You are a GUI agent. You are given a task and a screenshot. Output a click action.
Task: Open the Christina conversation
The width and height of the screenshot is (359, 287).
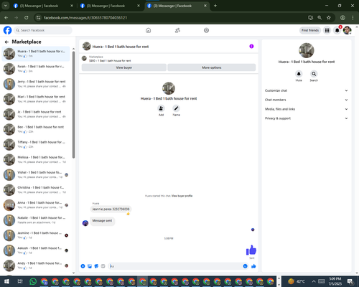click(36, 190)
